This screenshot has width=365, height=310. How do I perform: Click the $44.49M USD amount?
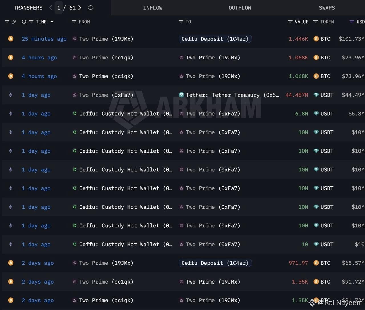point(353,95)
